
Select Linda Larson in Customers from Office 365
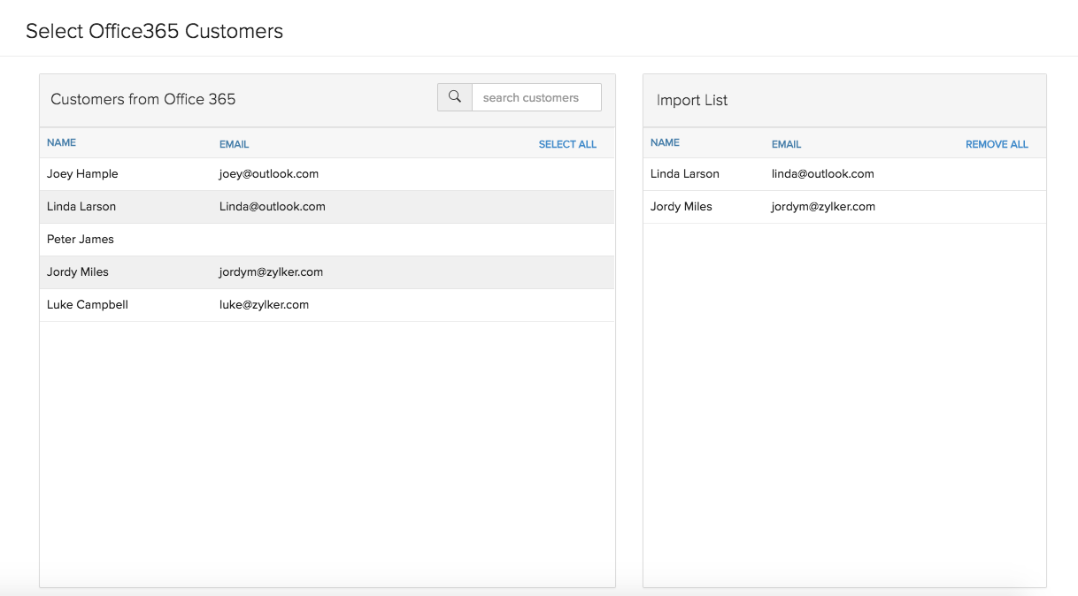pyautogui.click(x=81, y=206)
